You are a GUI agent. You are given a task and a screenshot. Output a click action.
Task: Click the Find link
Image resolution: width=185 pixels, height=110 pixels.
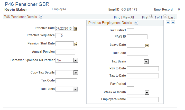tap(117, 17)
